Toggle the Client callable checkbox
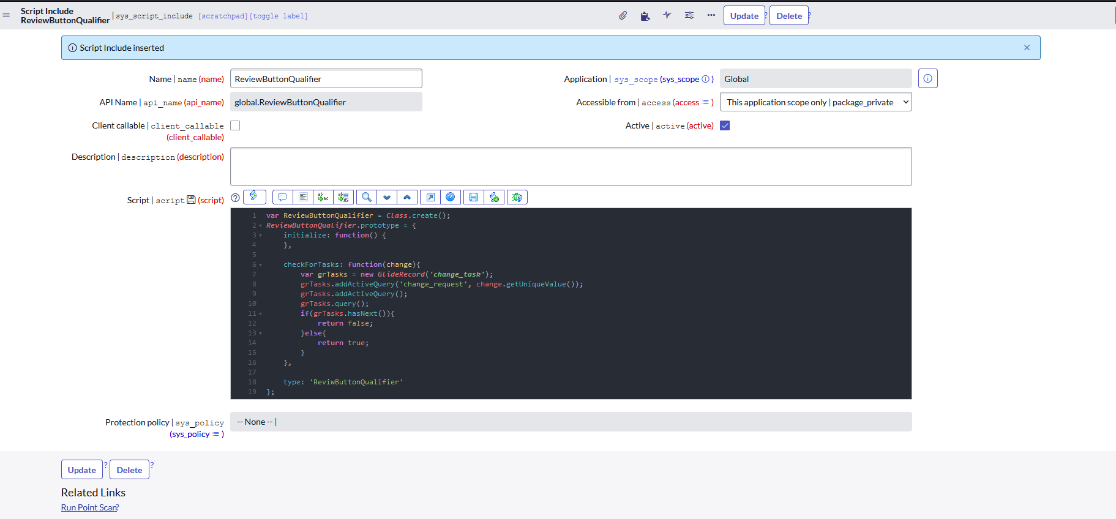Viewport: 1116px width, 519px height. 235,125
